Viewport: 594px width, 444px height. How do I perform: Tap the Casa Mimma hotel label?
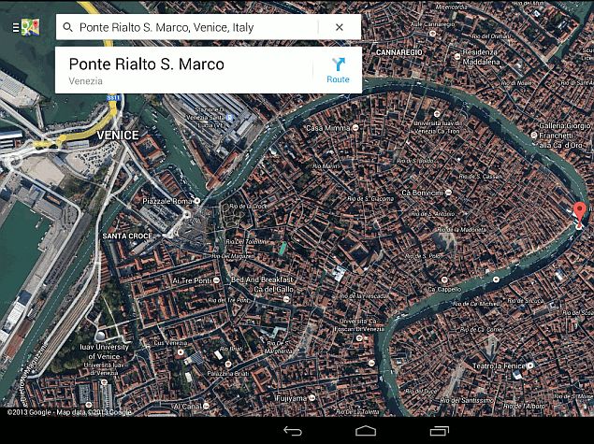point(327,128)
